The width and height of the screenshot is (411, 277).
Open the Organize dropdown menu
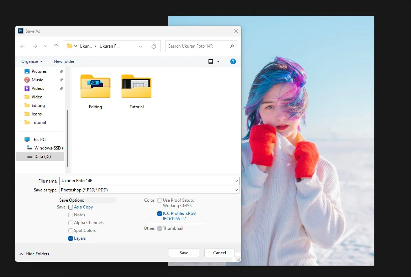[x=32, y=61]
